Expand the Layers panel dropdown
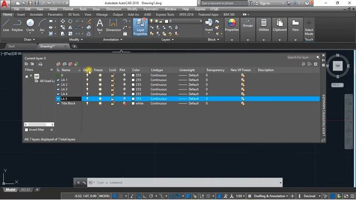This screenshot has width=356, height=200. click(167, 39)
